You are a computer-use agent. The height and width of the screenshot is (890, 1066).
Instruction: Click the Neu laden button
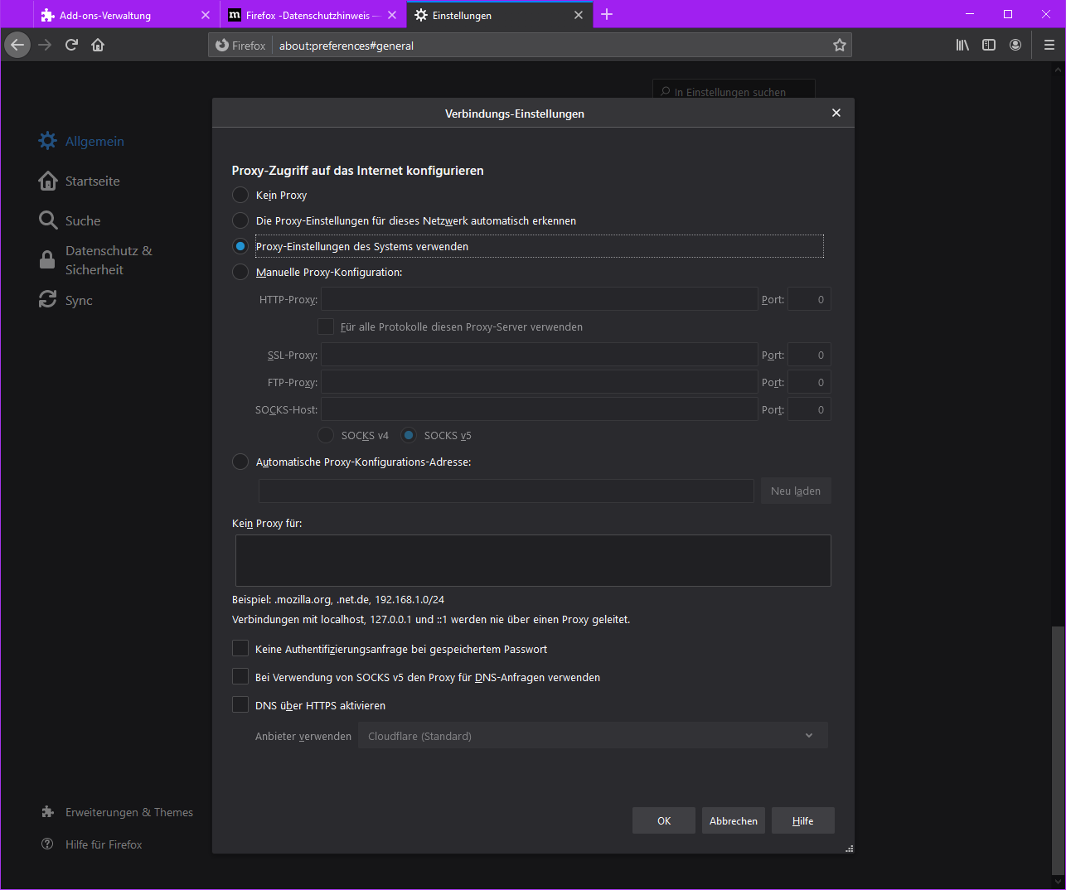point(796,491)
